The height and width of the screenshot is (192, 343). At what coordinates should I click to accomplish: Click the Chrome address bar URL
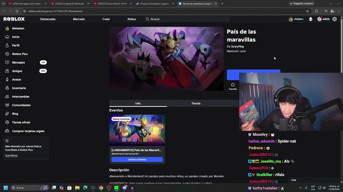(x=55, y=11)
